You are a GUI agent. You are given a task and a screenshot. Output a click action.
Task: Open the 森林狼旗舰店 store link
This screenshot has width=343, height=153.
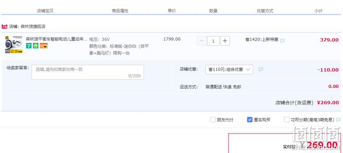coord(33,27)
